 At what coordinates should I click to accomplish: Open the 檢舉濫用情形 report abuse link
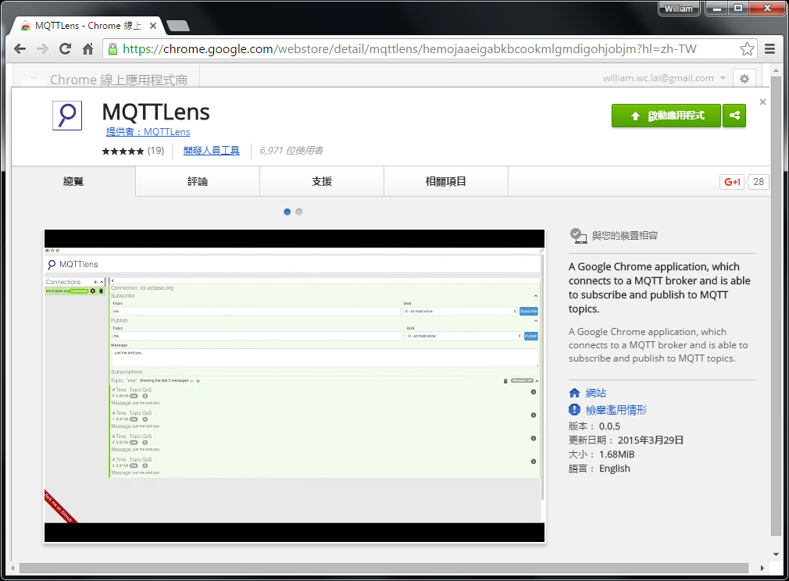[x=616, y=410]
